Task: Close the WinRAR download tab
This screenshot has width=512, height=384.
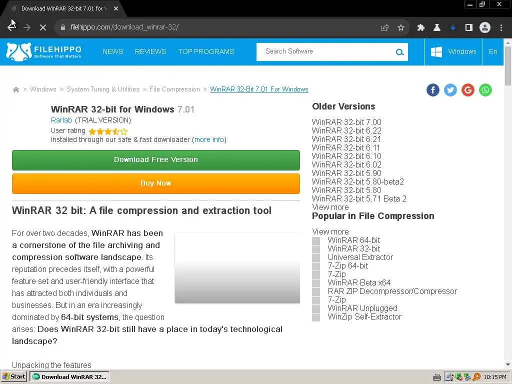Action: point(116,9)
